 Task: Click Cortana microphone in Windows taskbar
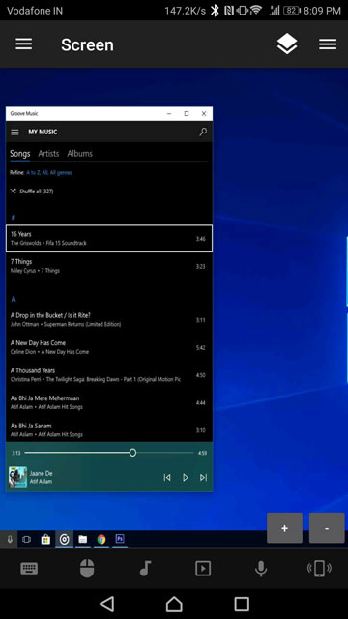click(9, 539)
